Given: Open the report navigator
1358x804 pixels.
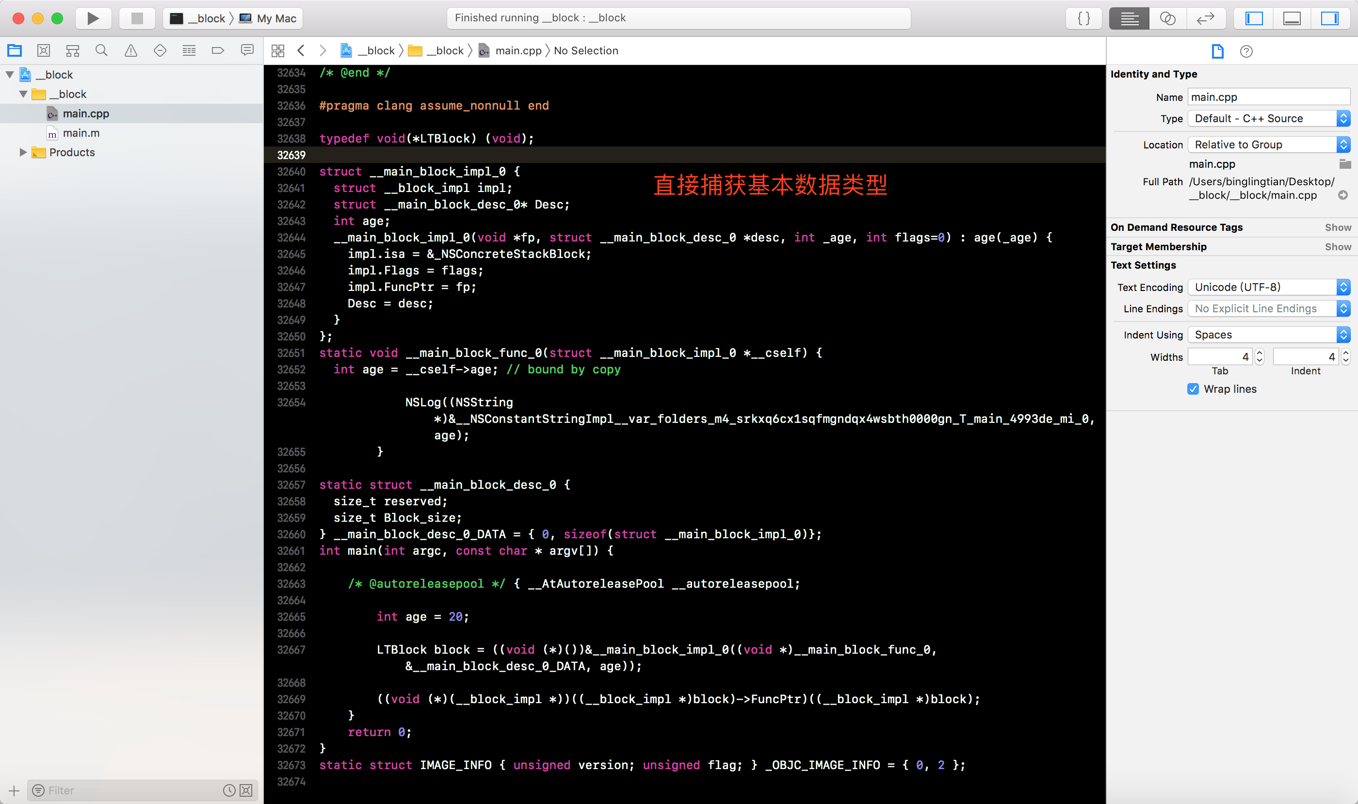Looking at the screenshot, I should click(247, 50).
